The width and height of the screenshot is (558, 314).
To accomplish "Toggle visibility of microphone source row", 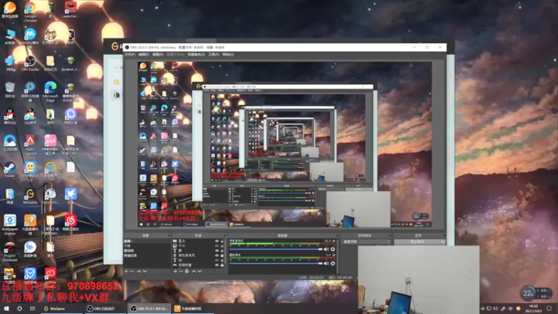I will (217, 255).
